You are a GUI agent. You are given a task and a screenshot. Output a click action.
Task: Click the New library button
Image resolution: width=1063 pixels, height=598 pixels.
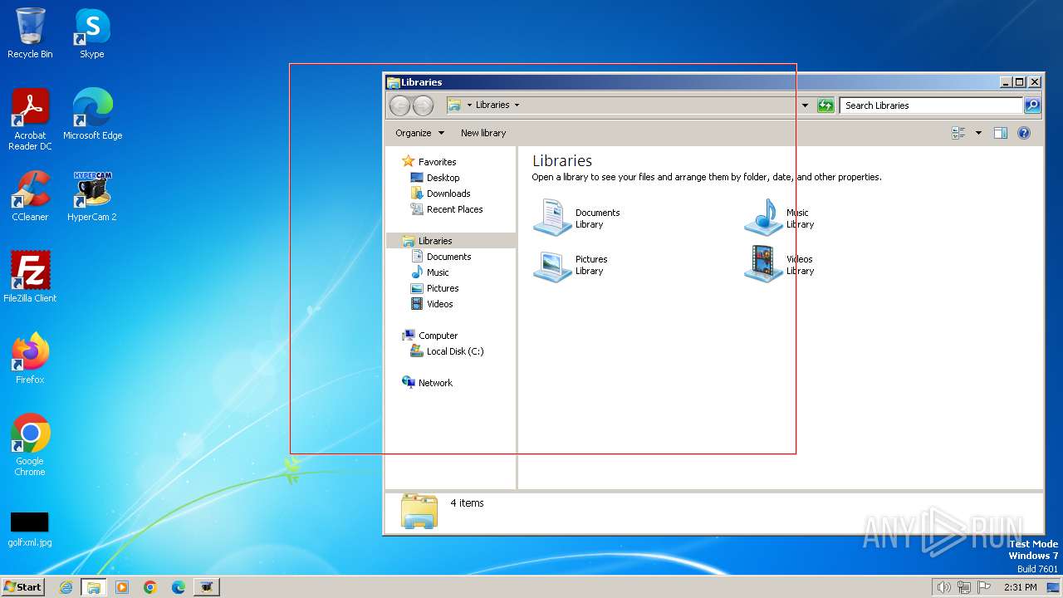tap(483, 133)
